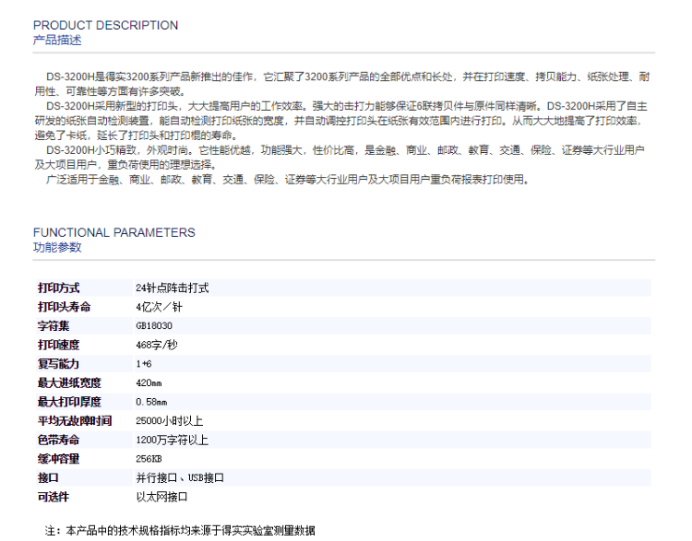Viewport: 692px width, 541px height.
Task: Click the line starting 广泛适用于金融
Action: click(x=288, y=180)
